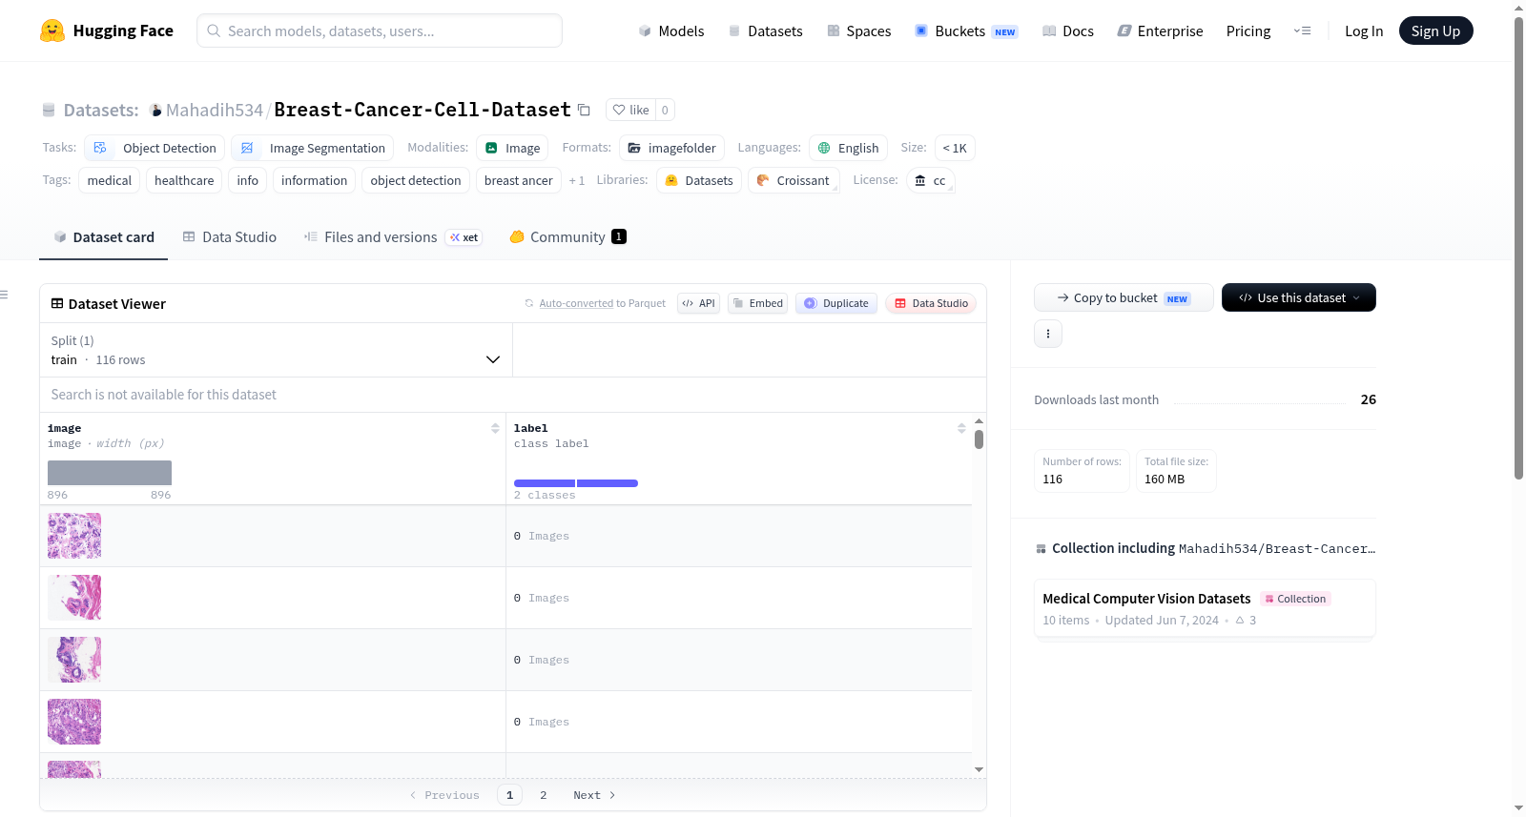Switch to the Dataset card tab
Image resolution: width=1526 pixels, height=817 pixels.
tap(103, 237)
